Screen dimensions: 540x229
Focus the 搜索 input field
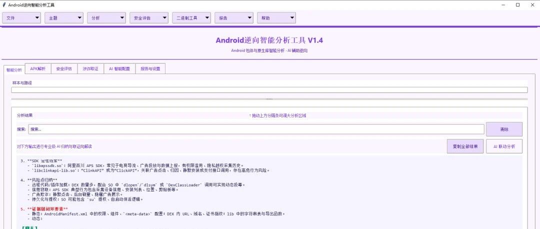point(256,129)
